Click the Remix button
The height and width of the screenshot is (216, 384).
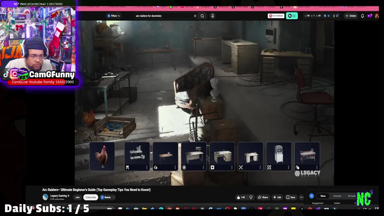coord(106,197)
